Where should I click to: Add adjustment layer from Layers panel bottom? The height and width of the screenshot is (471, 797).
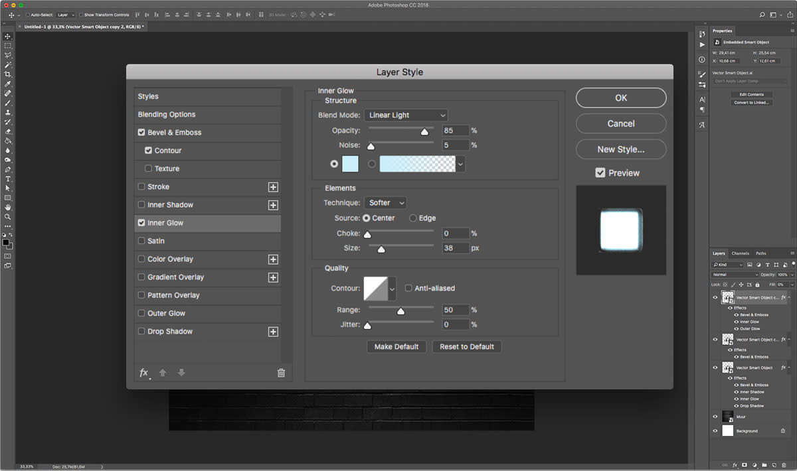pos(754,465)
